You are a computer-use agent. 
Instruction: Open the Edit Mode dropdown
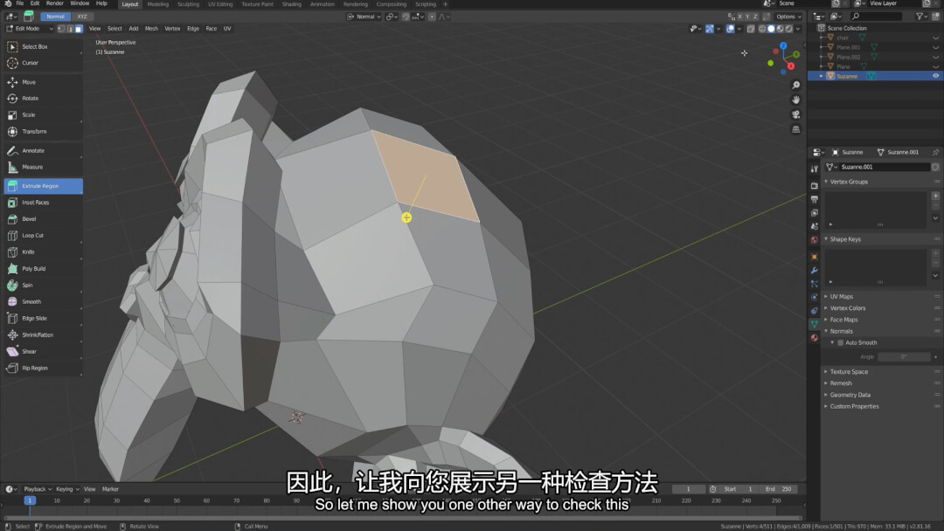point(29,28)
